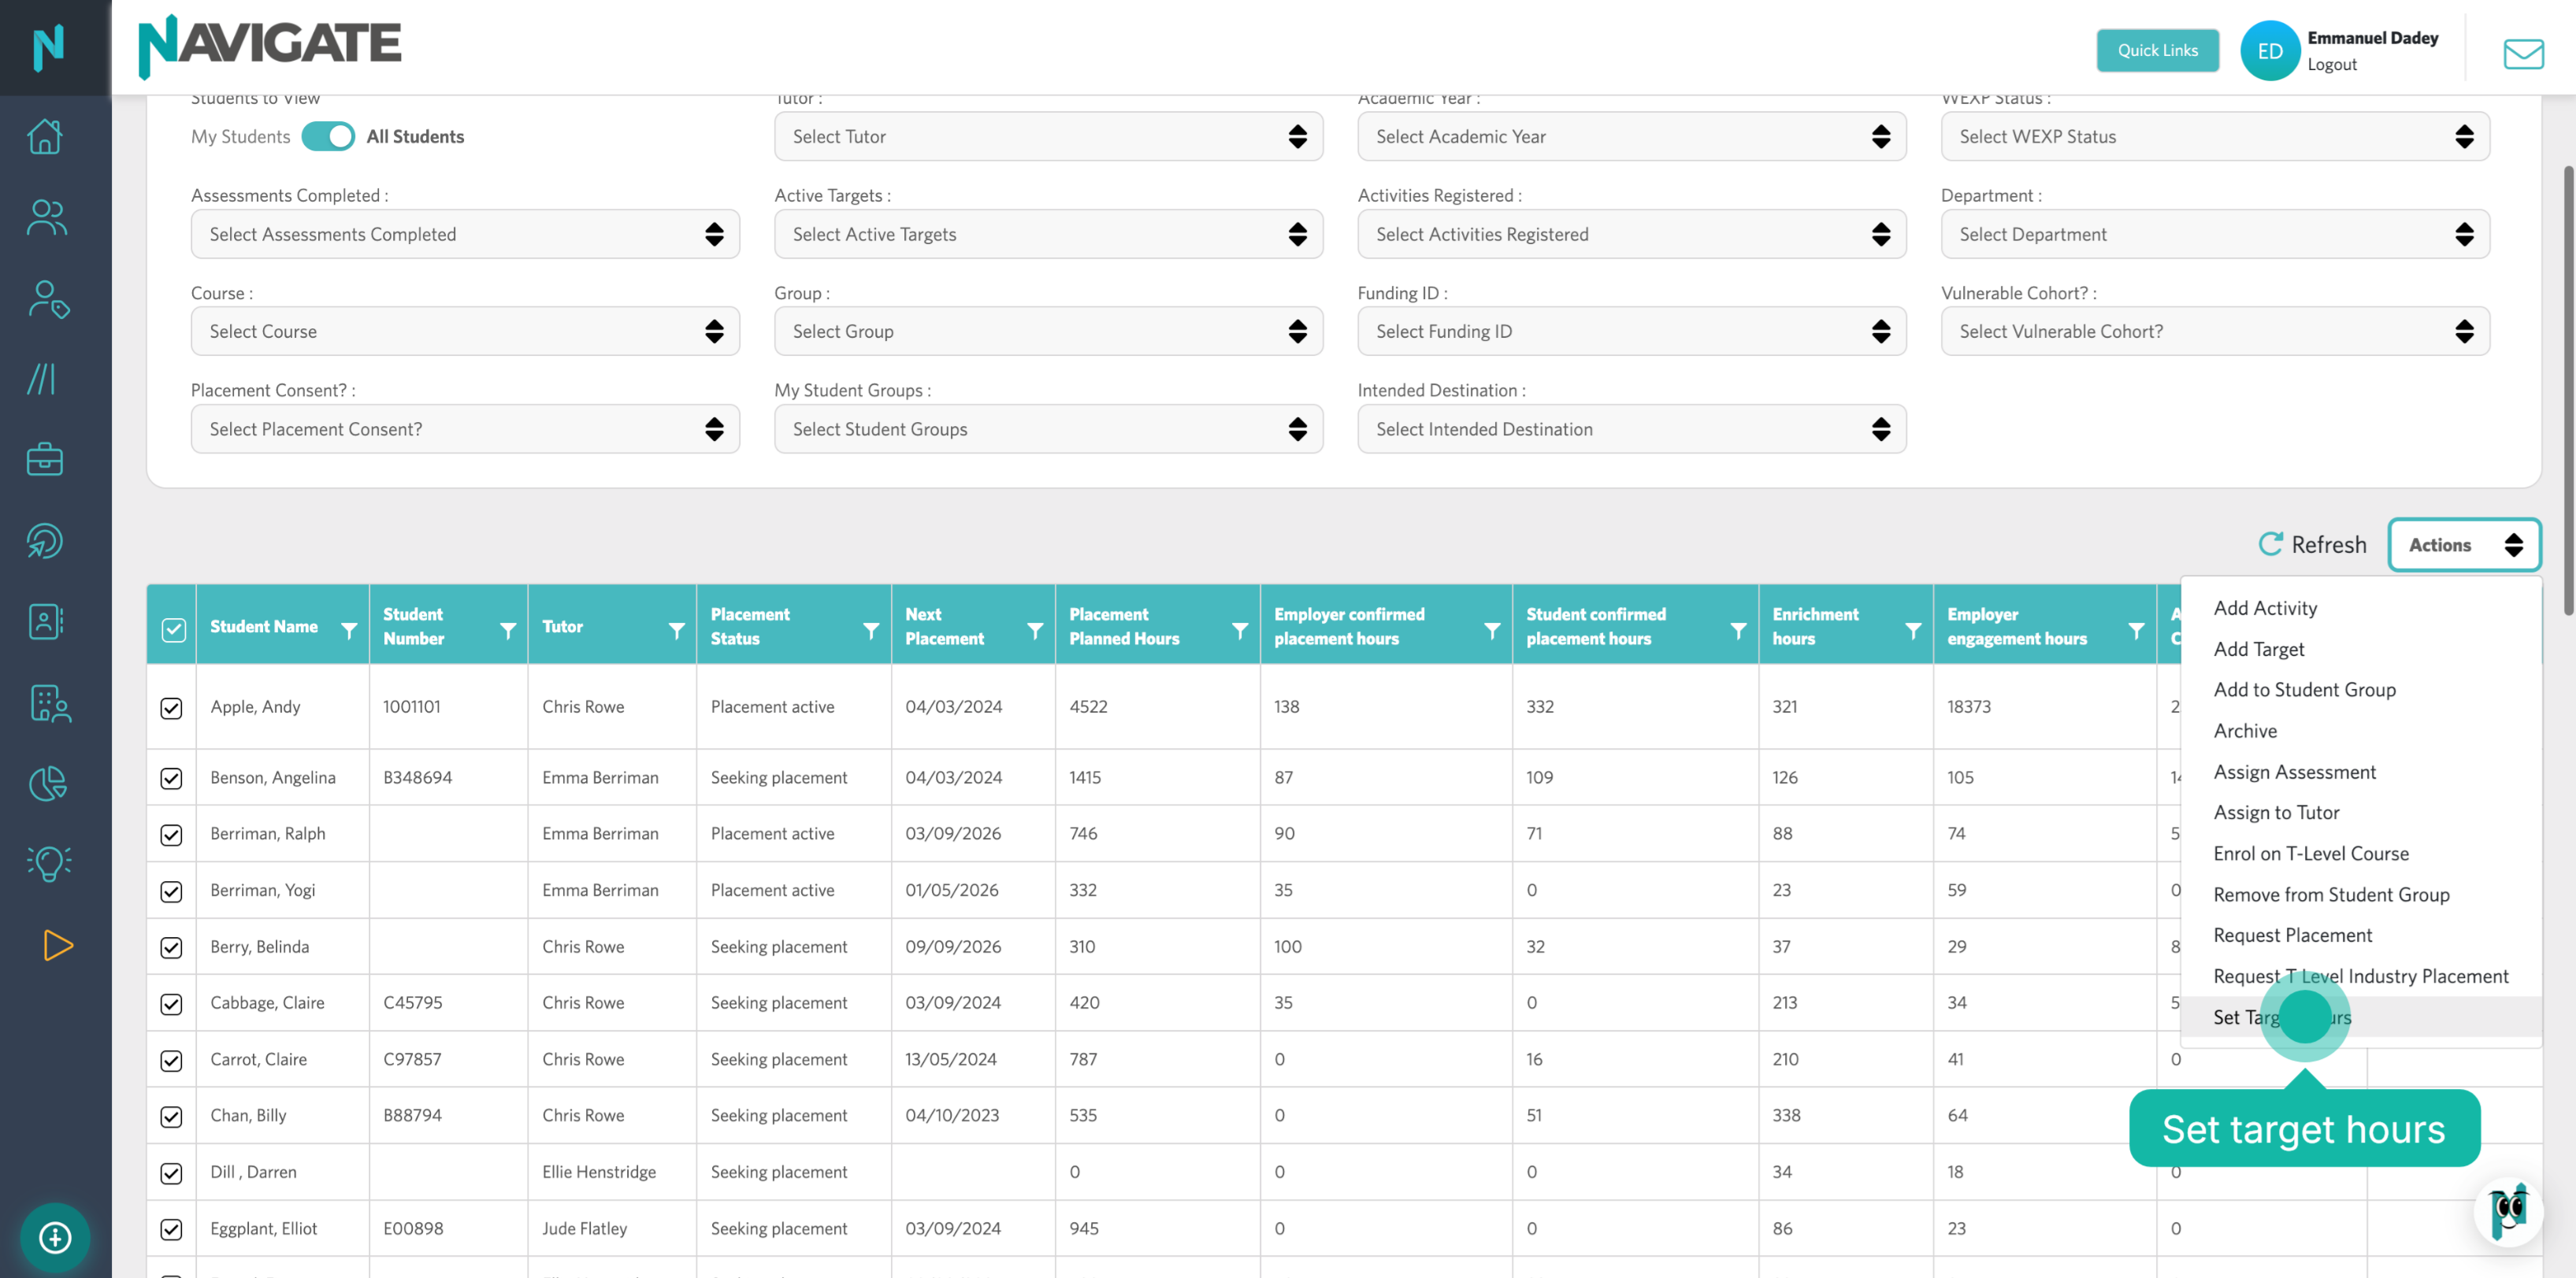This screenshot has width=2576, height=1278.
Task: Click the briefcase placements icon in sidebar
Action: (x=45, y=460)
